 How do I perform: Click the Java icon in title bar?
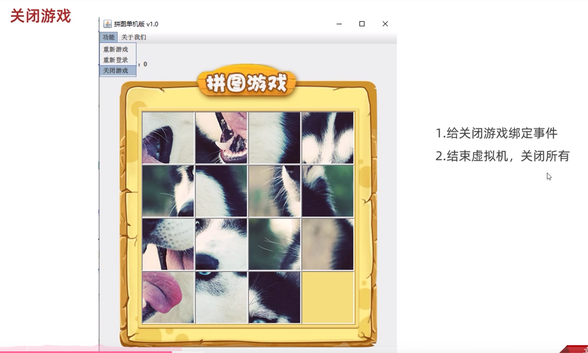tap(107, 24)
